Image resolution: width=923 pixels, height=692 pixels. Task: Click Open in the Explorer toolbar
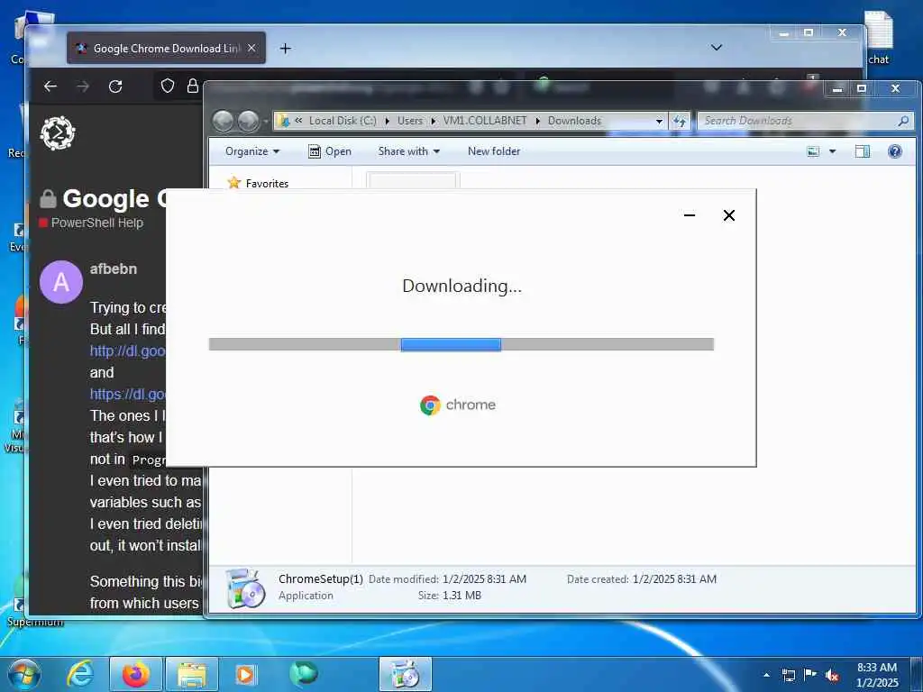coord(330,151)
